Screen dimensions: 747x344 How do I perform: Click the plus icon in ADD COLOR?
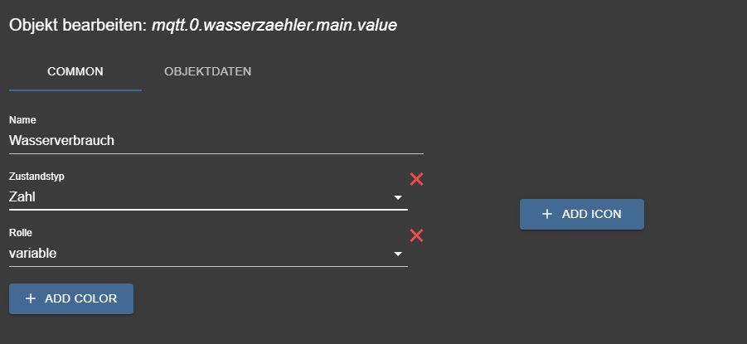tap(31, 298)
